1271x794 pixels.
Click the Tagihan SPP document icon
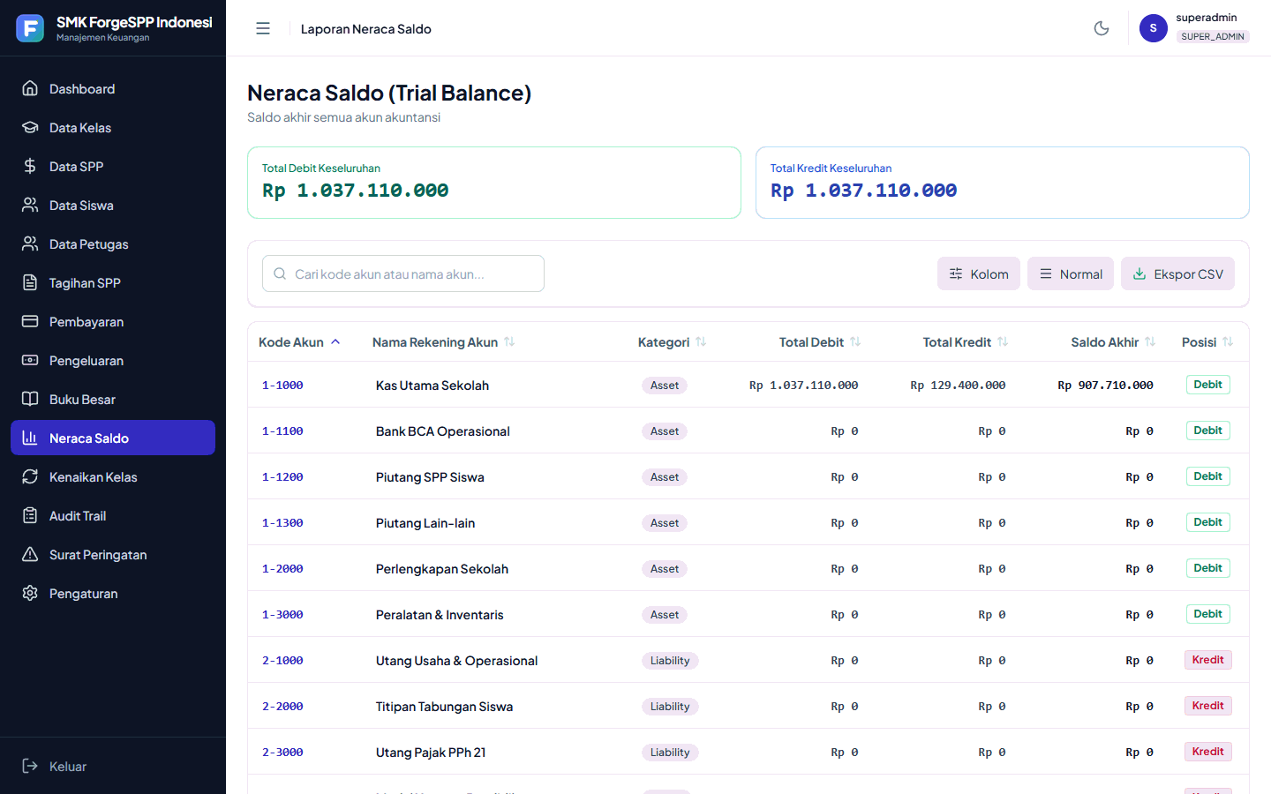pos(30,282)
